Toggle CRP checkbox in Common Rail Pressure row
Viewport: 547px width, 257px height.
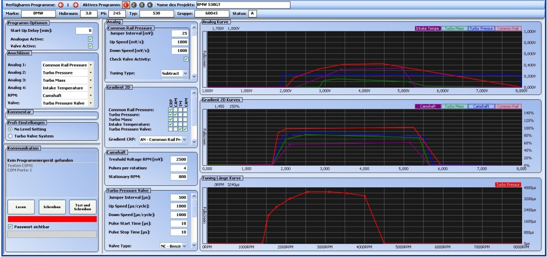(x=170, y=110)
